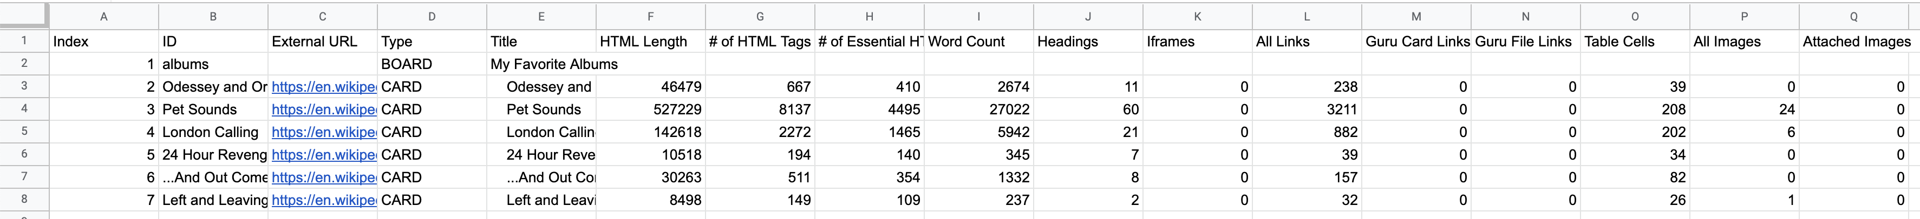Select HTML length value 527229

coord(651,109)
